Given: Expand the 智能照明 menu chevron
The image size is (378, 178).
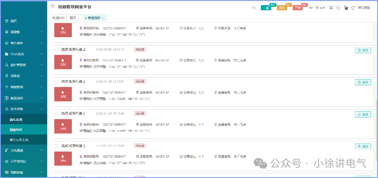Looking at the screenshot, I should coord(41,87).
